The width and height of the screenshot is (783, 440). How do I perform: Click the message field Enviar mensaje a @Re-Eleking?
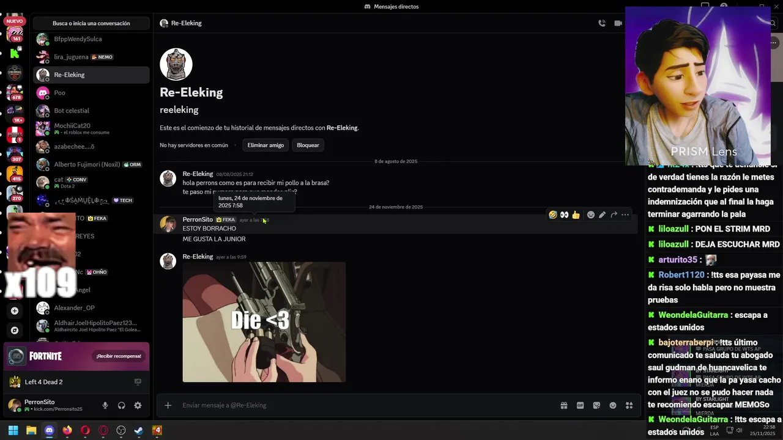[367, 405]
